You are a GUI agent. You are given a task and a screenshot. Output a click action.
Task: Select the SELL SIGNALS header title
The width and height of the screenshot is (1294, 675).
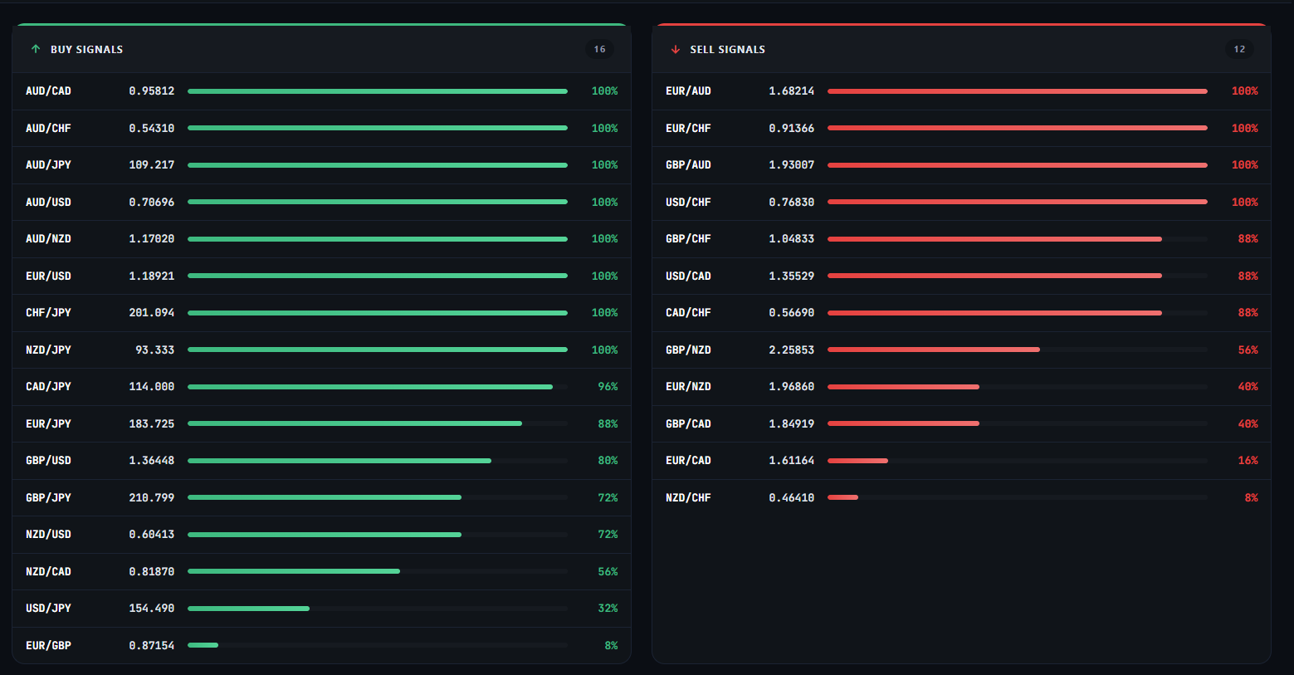[x=727, y=50]
